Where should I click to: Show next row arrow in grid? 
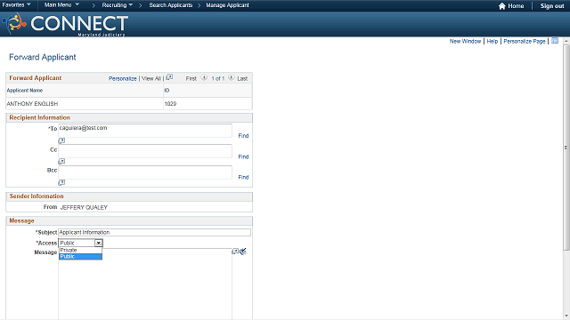(232, 77)
